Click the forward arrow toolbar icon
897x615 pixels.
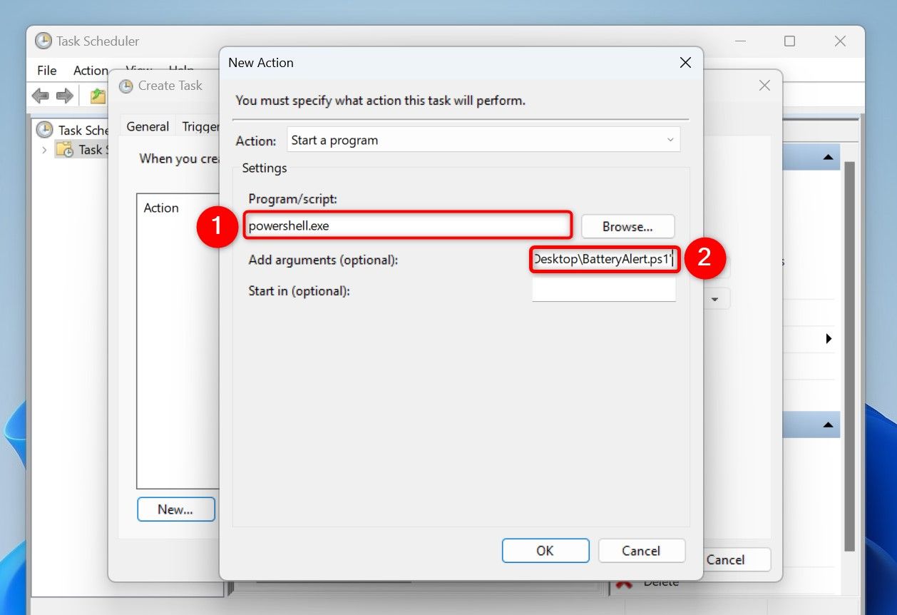coord(65,96)
